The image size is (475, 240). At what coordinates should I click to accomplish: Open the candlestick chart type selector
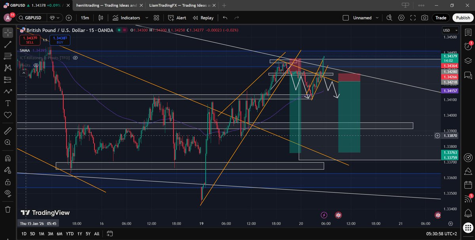click(x=101, y=18)
